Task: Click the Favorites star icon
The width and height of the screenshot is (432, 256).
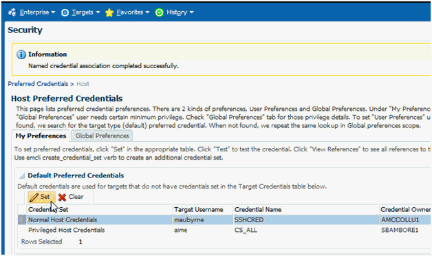Action: point(109,12)
